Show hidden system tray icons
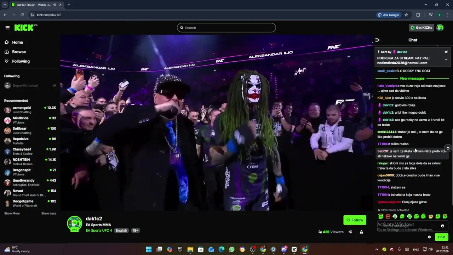Image resolution: width=453 pixels, height=255 pixels. [x=377, y=249]
